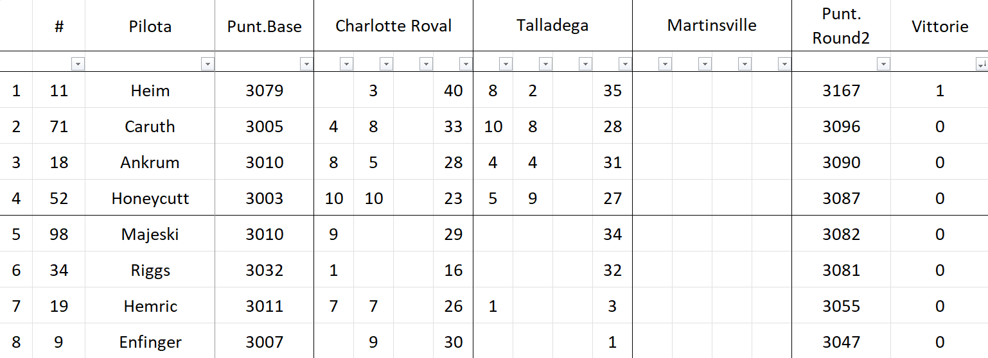Screen dimensions: 988x358
Task: Select Caruth's Punt. Round2 value 3096
Action: (x=841, y=126)
